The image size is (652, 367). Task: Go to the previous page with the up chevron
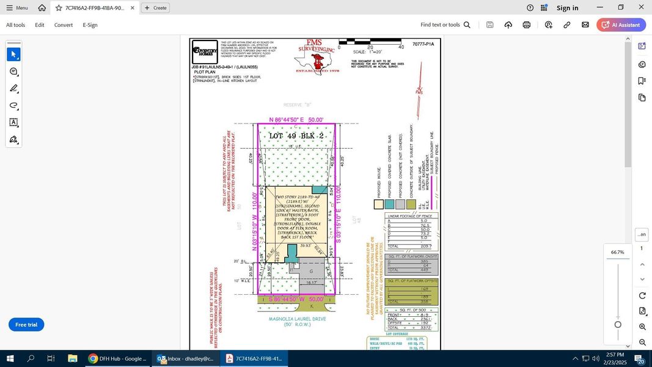coord(642,264)
